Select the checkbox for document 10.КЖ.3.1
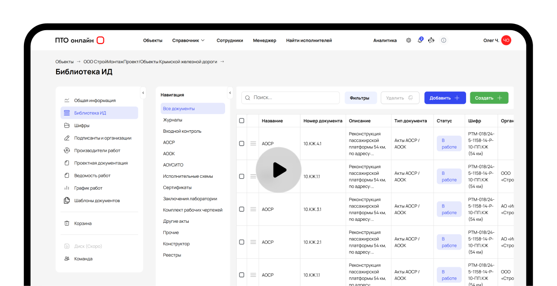Screen dimensions: 557x286 click(241, 209)
